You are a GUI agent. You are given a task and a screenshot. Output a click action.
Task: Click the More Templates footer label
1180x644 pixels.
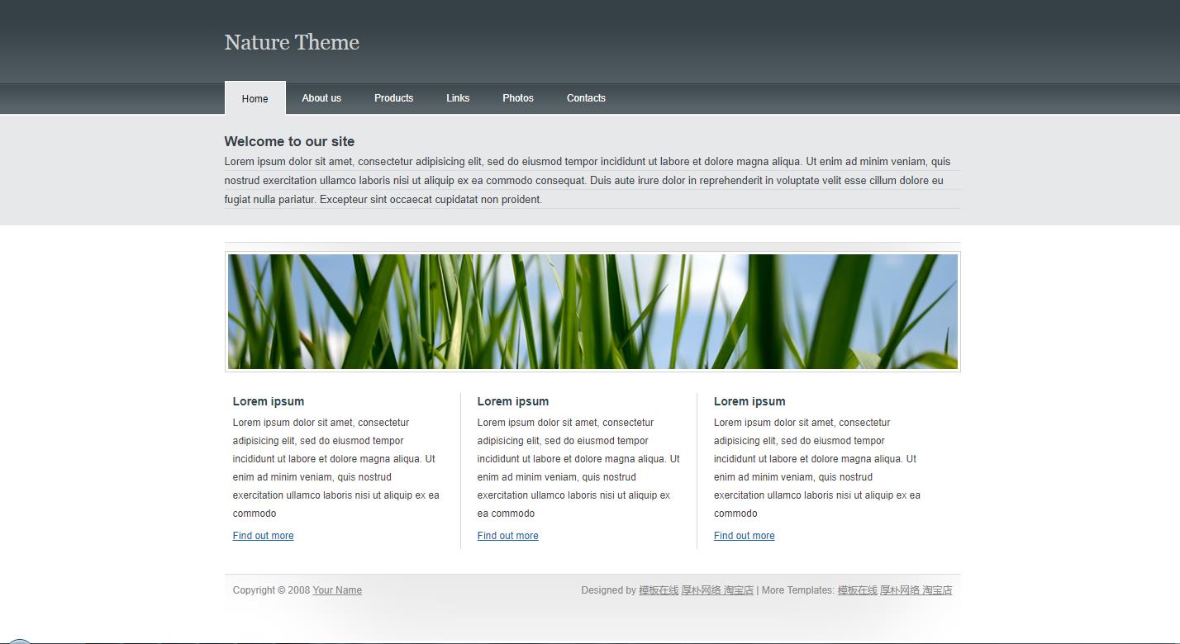[798, 590]
